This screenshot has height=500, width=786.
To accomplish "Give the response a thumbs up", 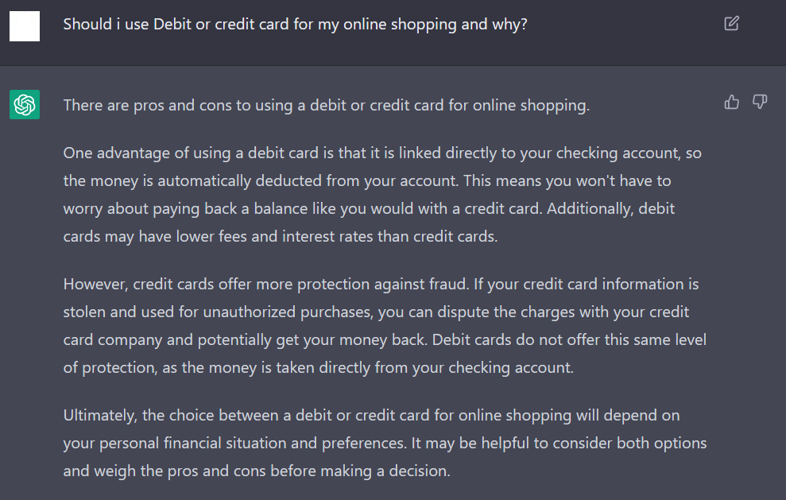I will (x=731, y=103).
